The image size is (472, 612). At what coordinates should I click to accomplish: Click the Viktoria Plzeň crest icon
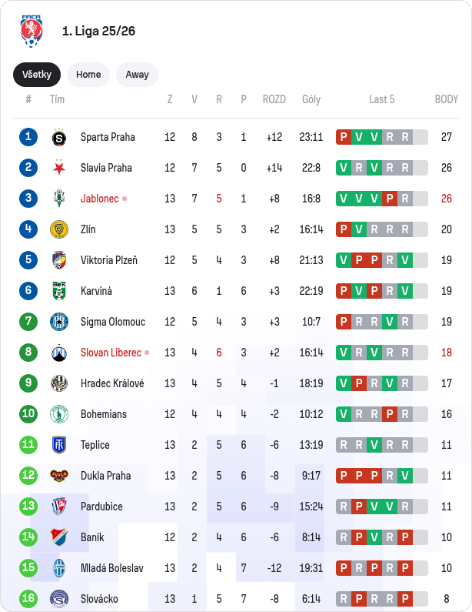[59, 260]
